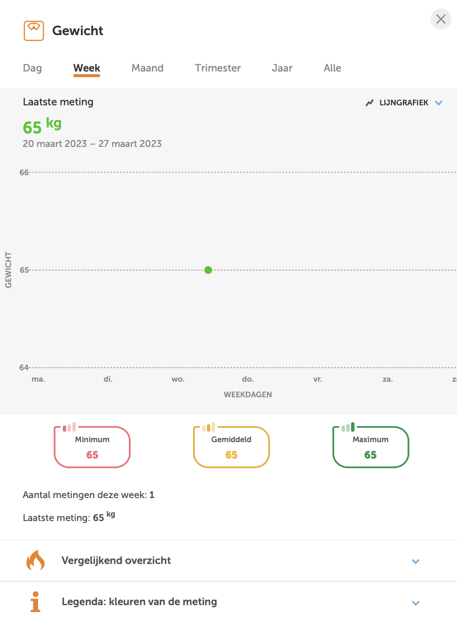The image size is (457, 619).
Task: Click the yellow Gemiddeld bars icon
Action: click(x=209, y=428)
